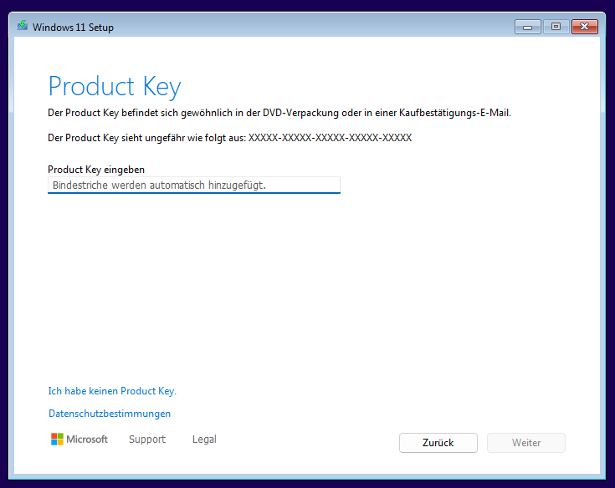
Task: Maximize the Windows 11 Setup window
Action: [x=555, y=27]
